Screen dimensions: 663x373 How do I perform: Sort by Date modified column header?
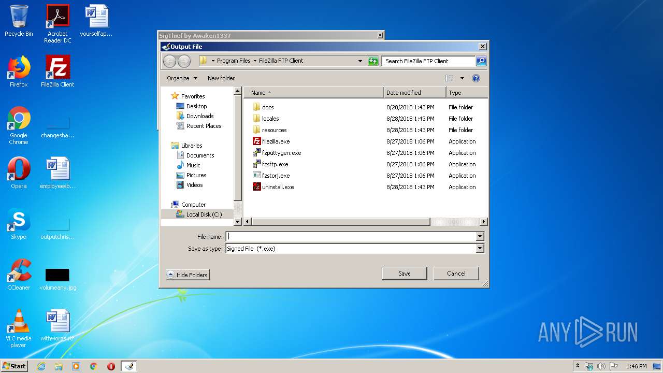click(x=415, y=93)
